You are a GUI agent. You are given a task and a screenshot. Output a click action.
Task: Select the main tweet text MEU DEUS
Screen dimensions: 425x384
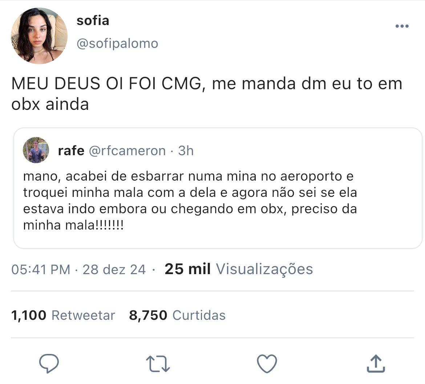[x=207, y=94]
